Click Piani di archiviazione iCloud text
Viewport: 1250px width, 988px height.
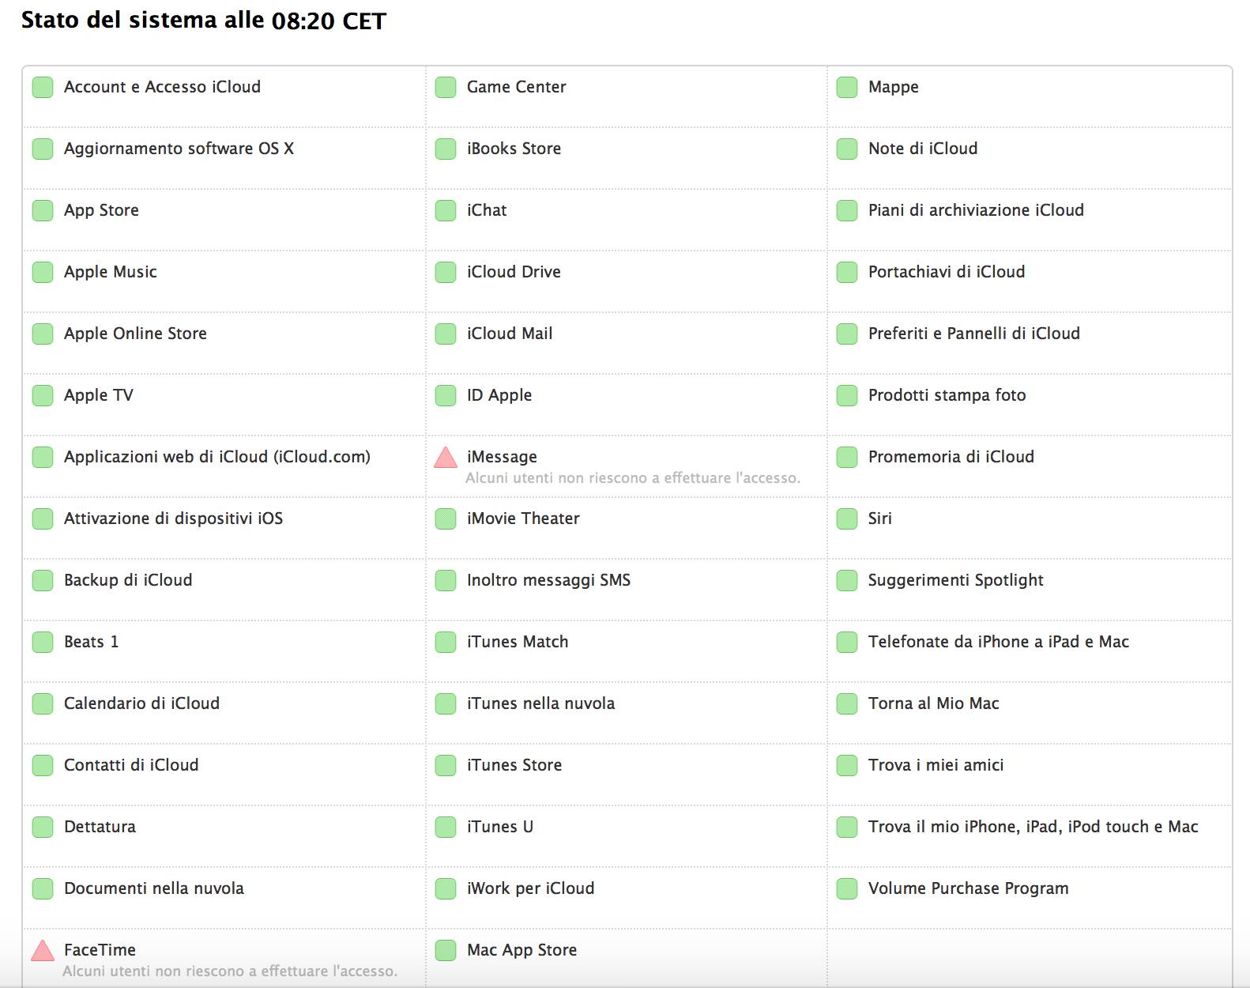point(976,210)
